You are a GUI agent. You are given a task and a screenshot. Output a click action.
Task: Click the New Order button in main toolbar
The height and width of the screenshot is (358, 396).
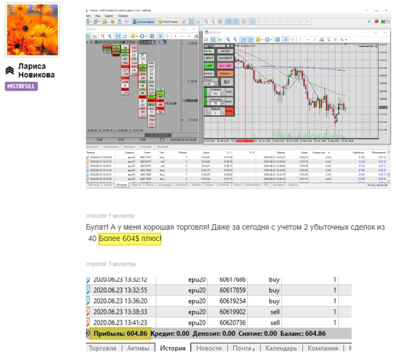point(168,21)
